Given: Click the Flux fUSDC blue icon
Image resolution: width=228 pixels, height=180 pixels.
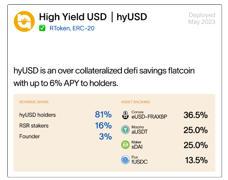Looking at the screenshot, I should click(125, 160).
